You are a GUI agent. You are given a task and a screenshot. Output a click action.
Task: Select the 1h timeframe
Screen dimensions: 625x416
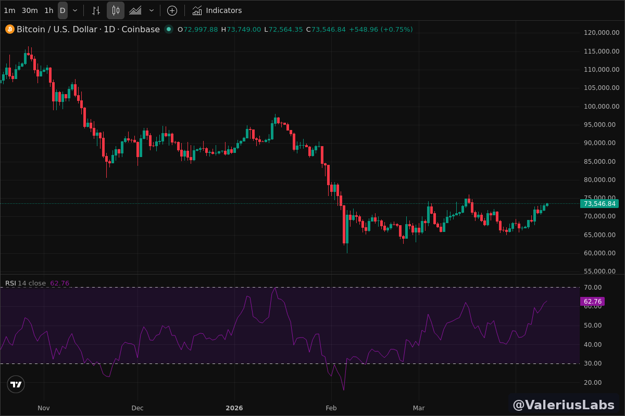point(48,10)
